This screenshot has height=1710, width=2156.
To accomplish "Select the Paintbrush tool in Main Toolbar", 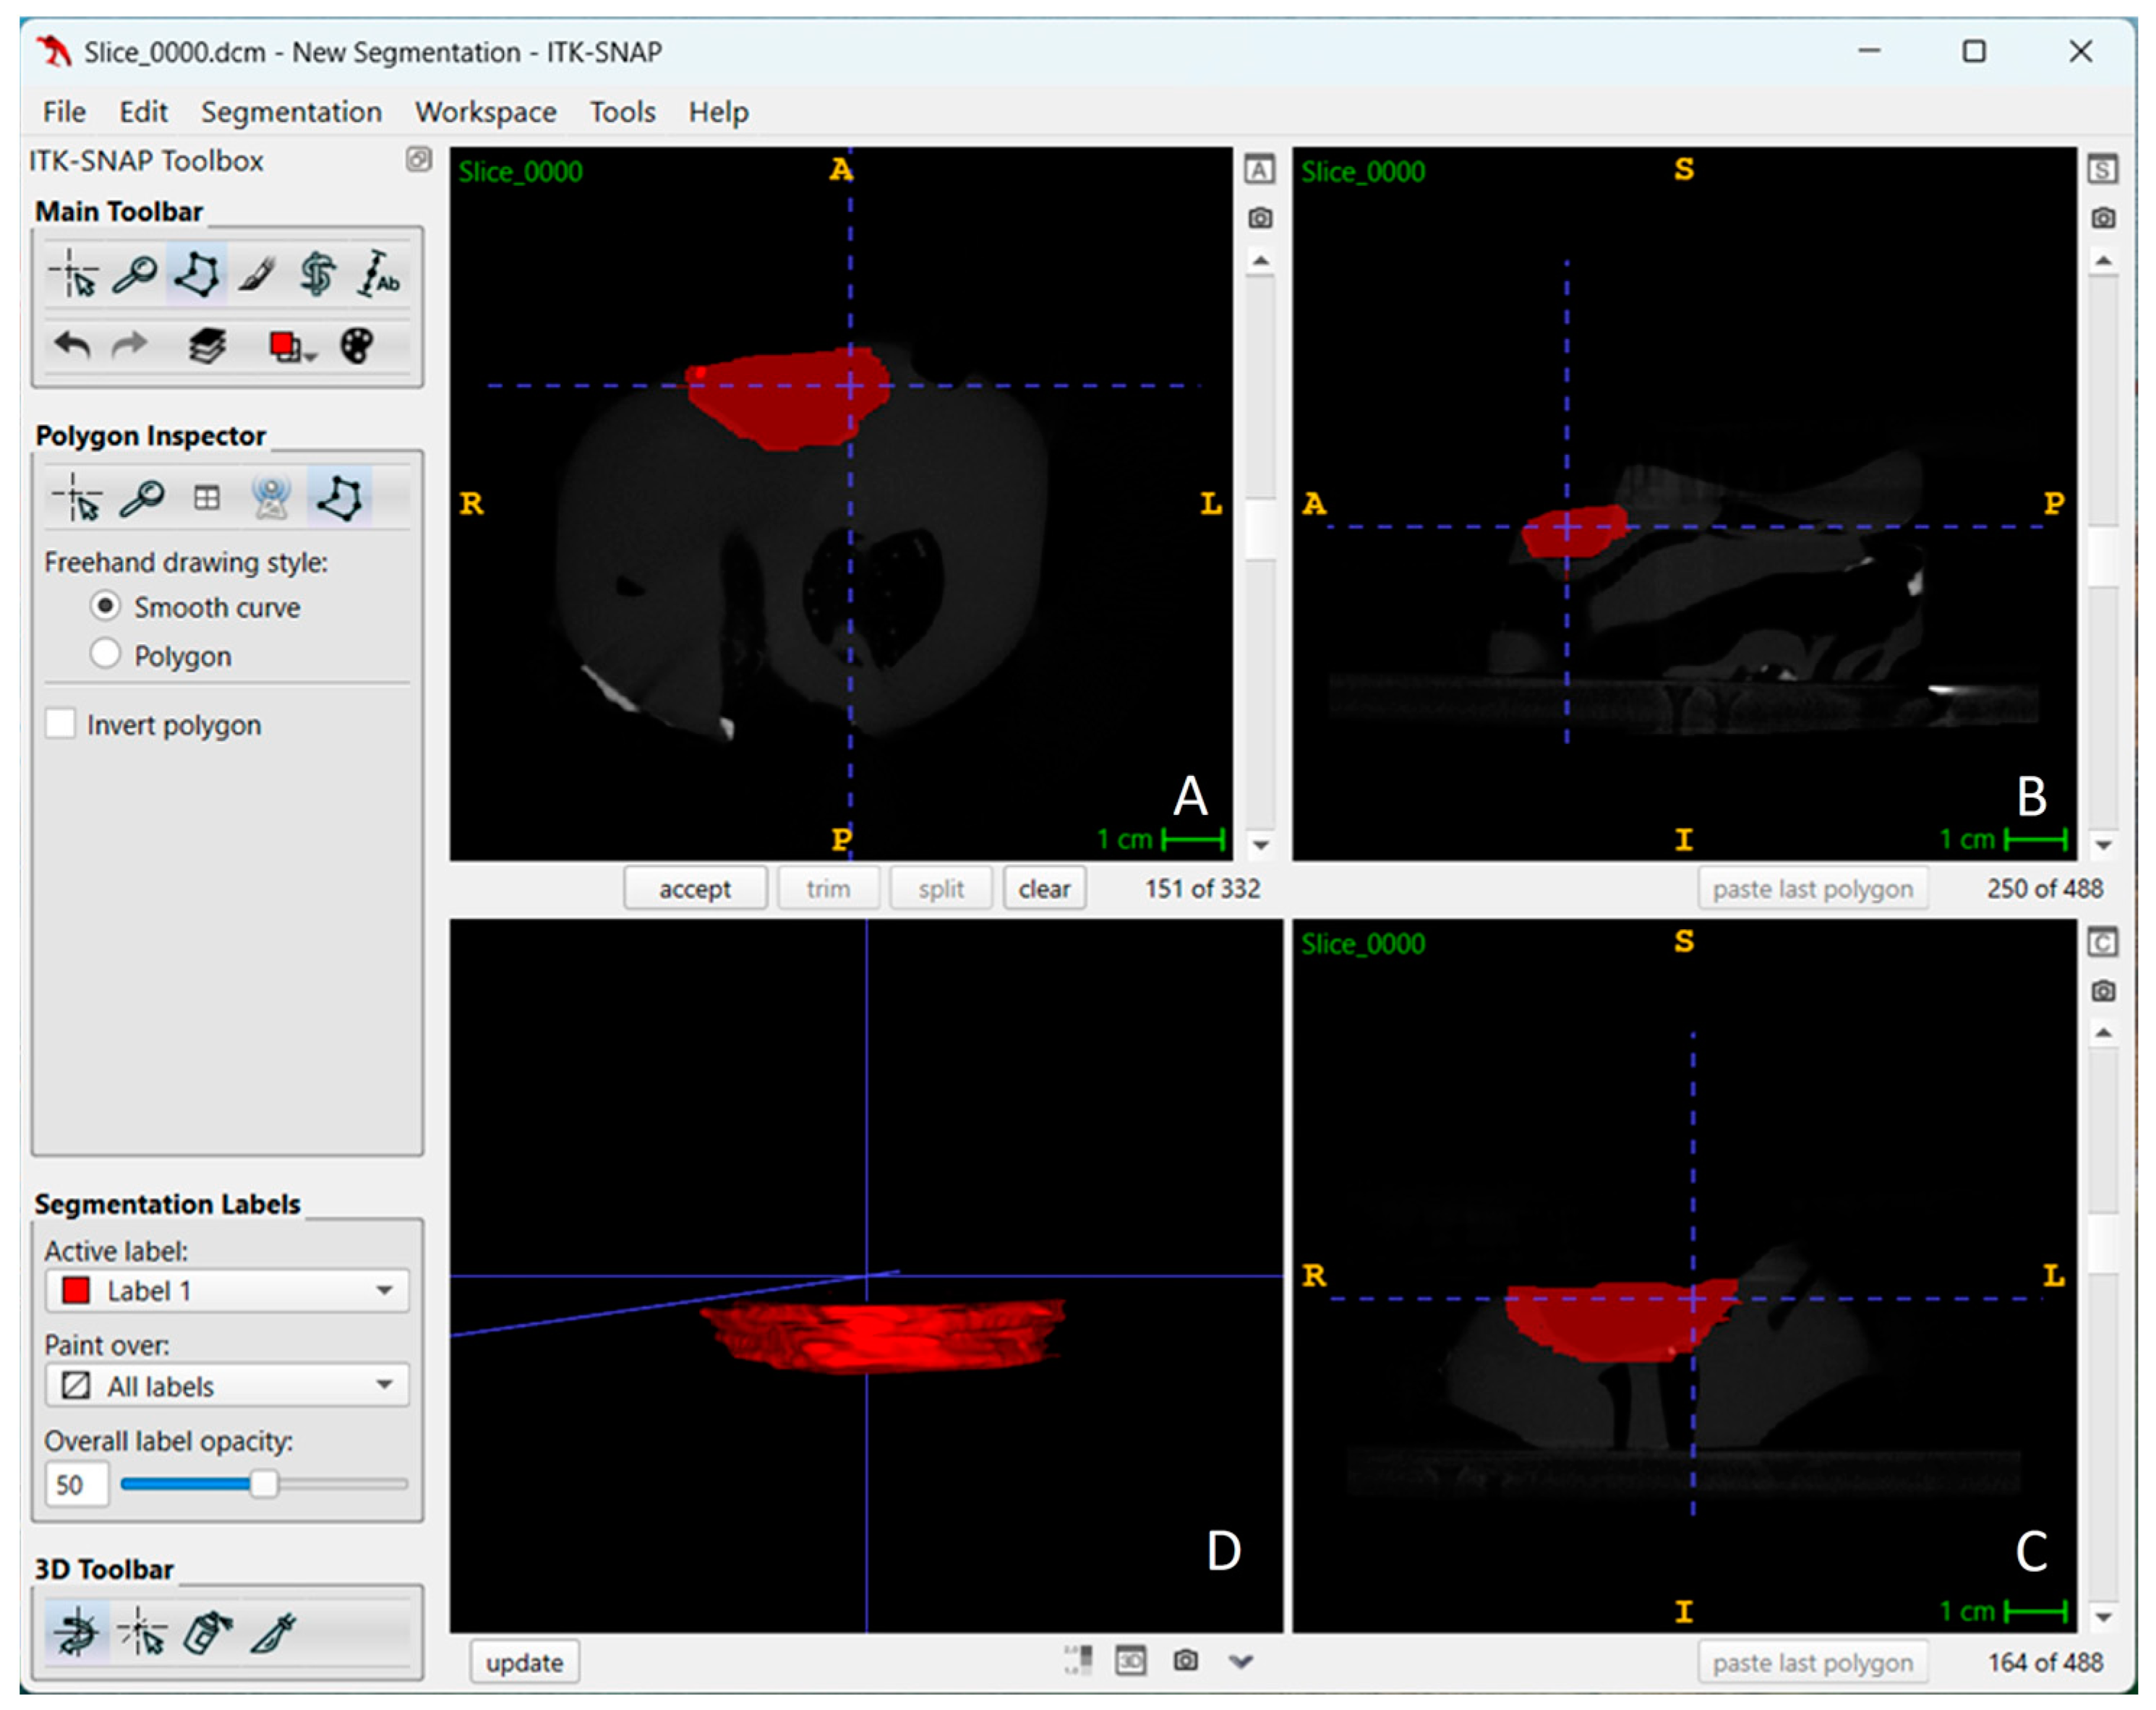I will 257,274.
